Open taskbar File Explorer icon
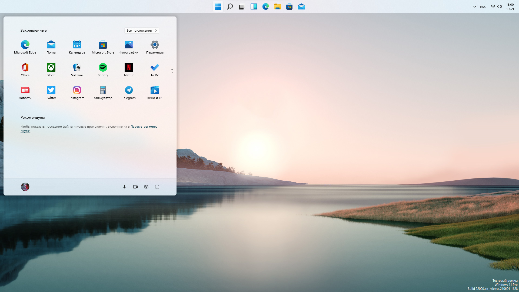The image size is (519, 292). (278, 6)
